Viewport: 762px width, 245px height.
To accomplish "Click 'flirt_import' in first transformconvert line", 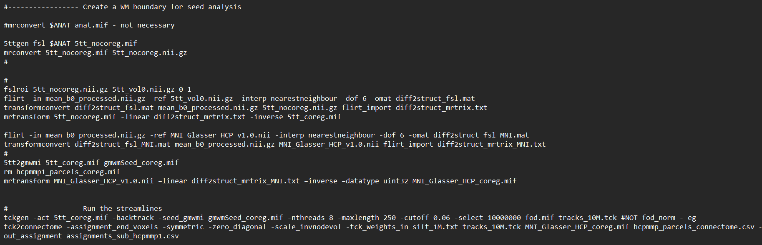I will 367,107.
